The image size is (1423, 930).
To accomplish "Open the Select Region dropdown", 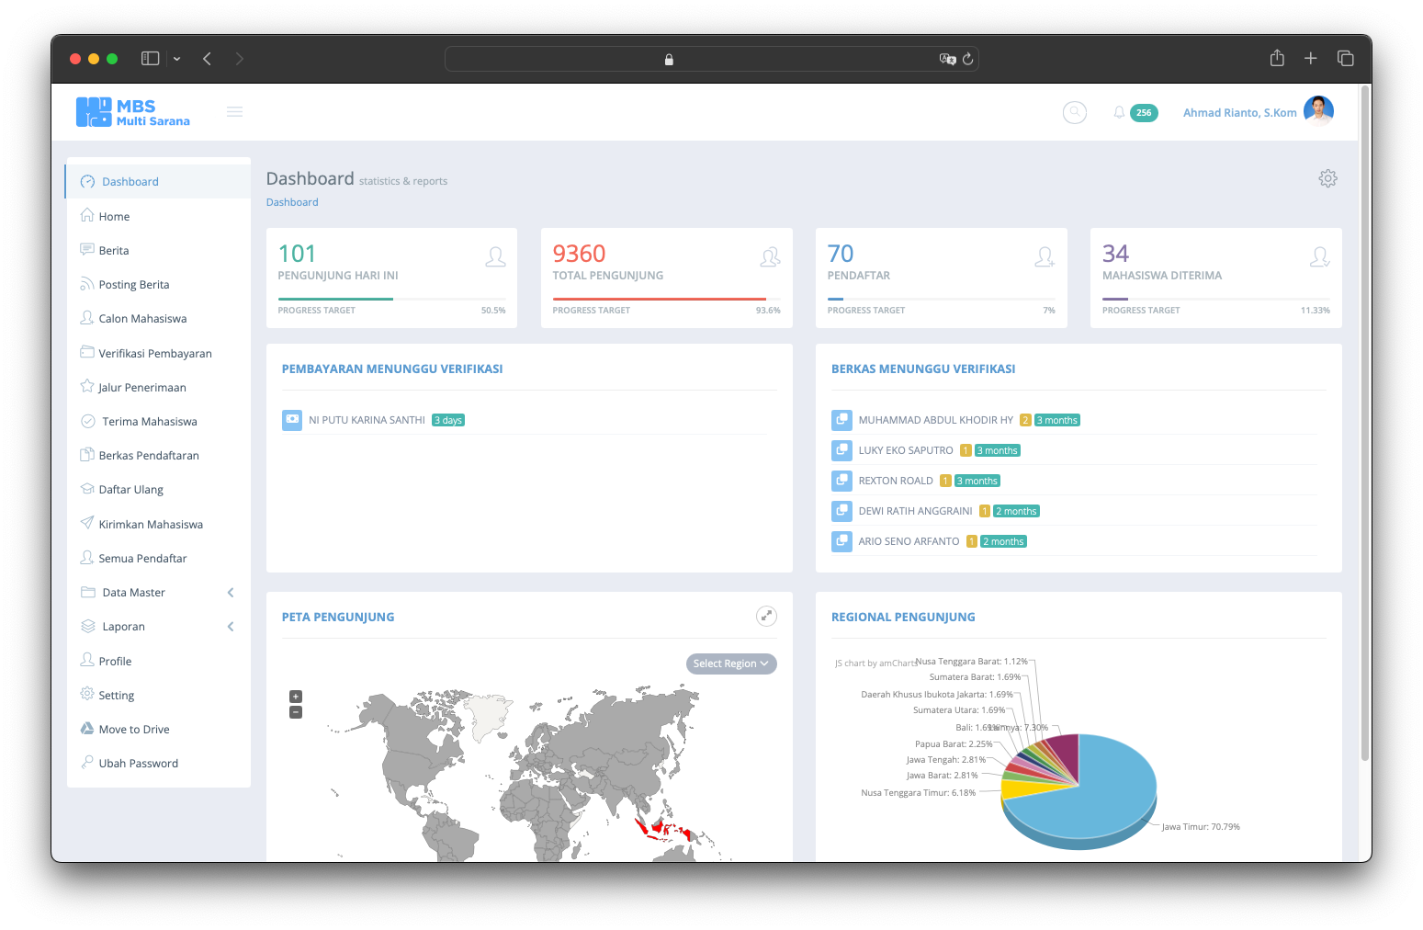I will (x=730, y=663).
